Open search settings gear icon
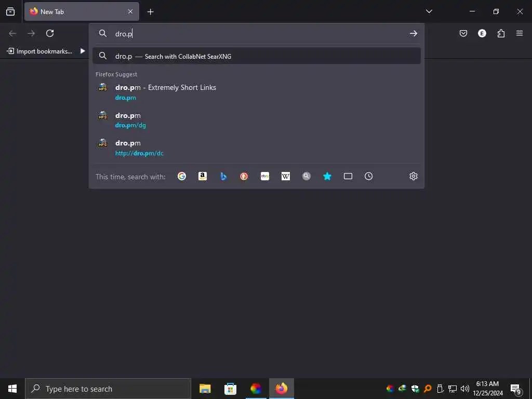This screenshot has height=399, width=532. (413, 176)
